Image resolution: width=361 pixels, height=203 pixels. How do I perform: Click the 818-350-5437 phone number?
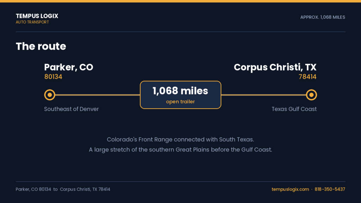click(330, 189)
